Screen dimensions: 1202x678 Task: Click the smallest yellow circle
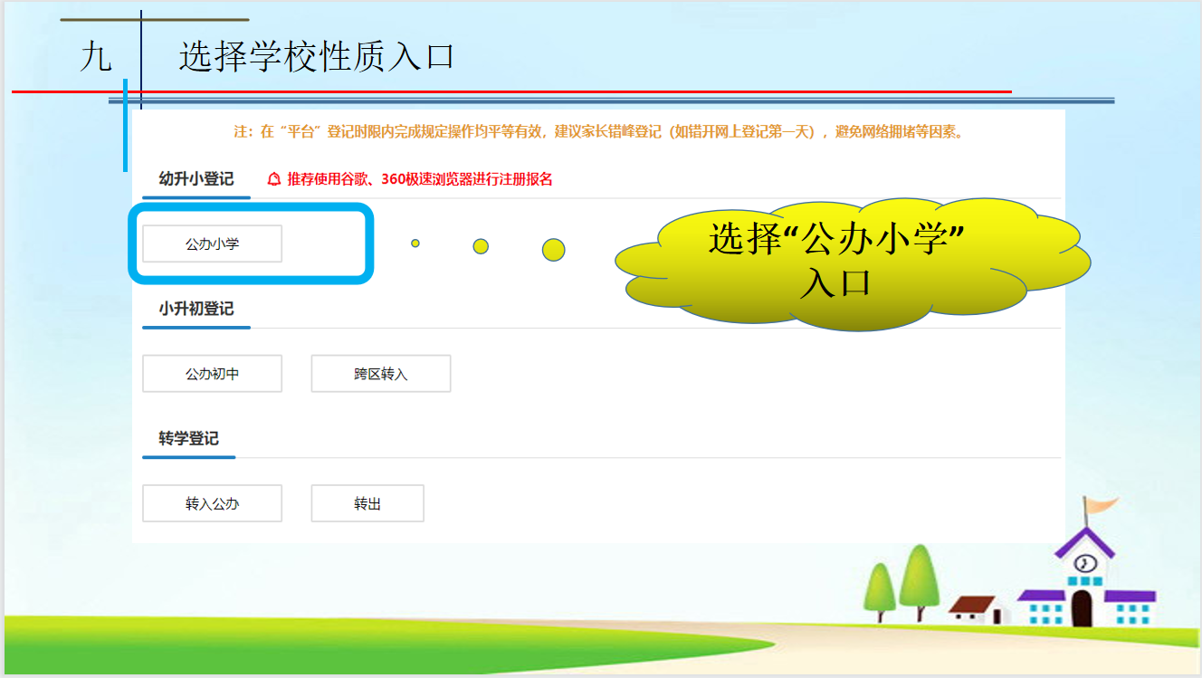[x=415, y=244]
